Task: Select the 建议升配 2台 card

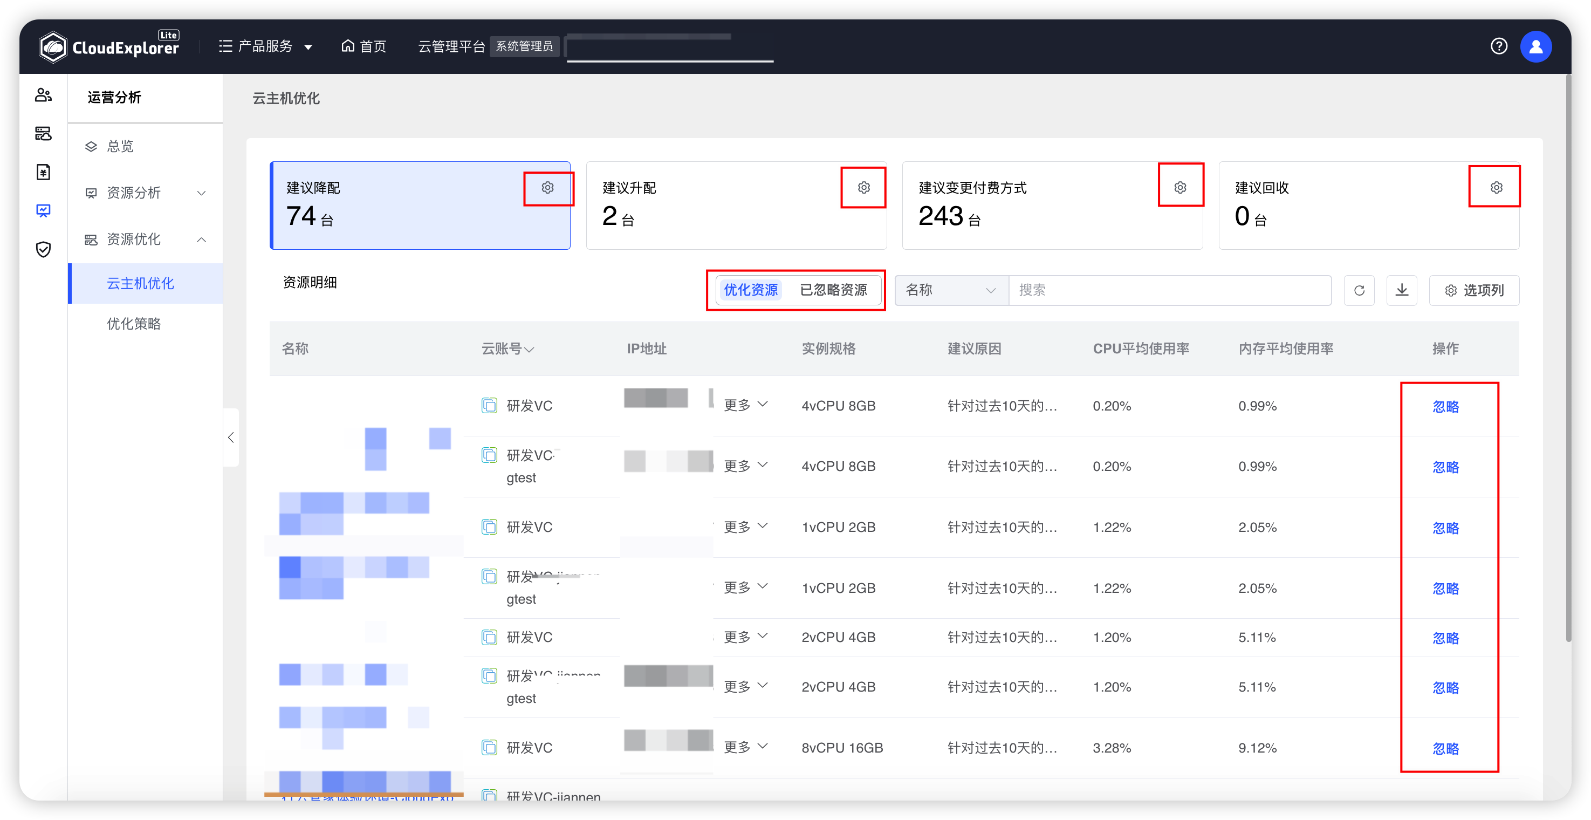Action: [736, 206]
